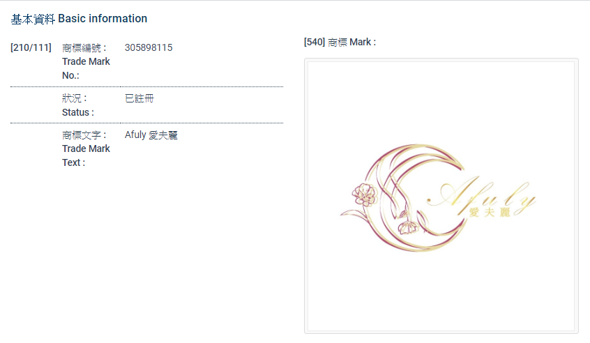Click the "Trade Mark No.:" English label
The width and height of the screenshot is (590, 343).
point(85,68)
